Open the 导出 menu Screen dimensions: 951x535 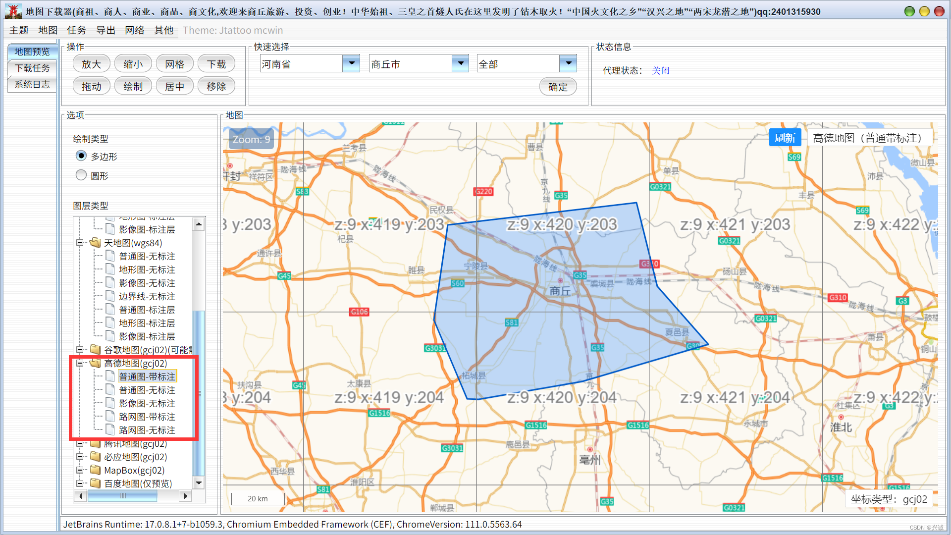tap(106, 30)
